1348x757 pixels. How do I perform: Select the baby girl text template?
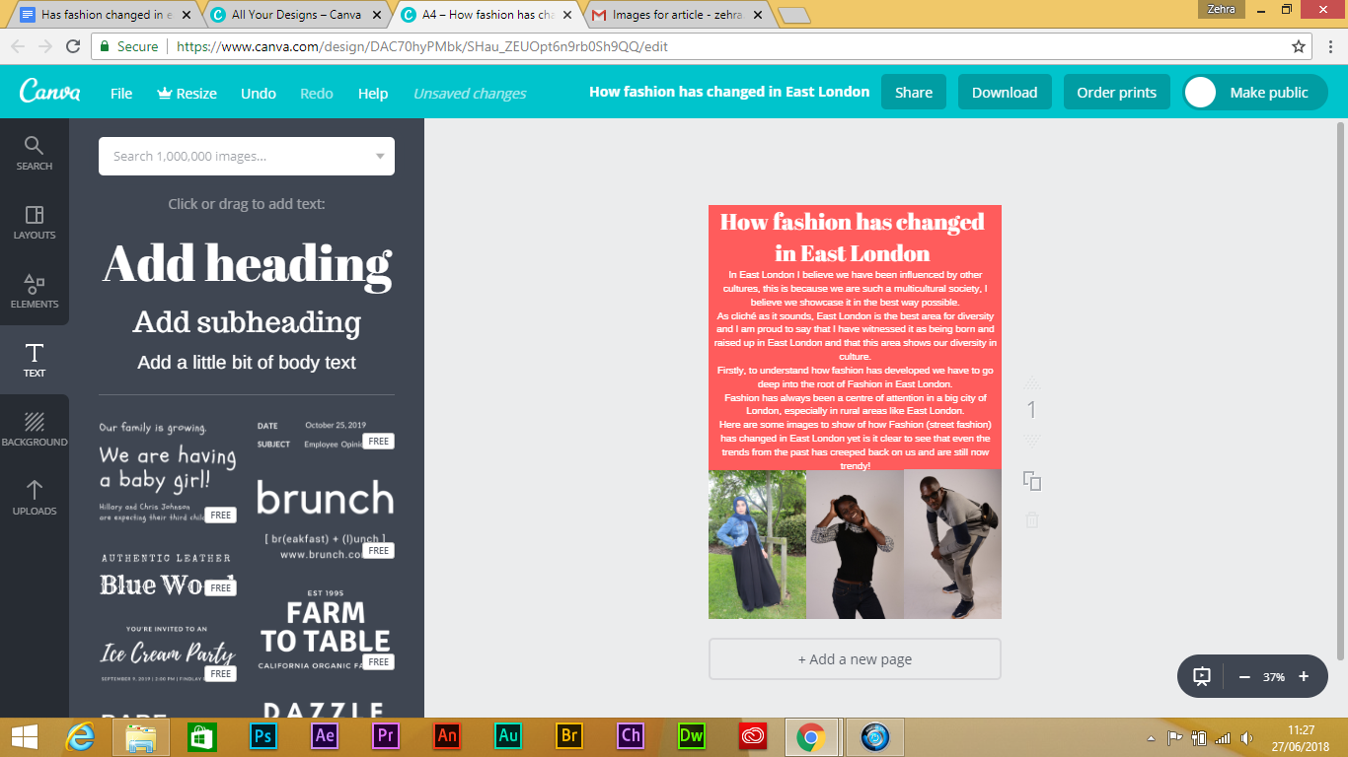(x=168, y=470)
